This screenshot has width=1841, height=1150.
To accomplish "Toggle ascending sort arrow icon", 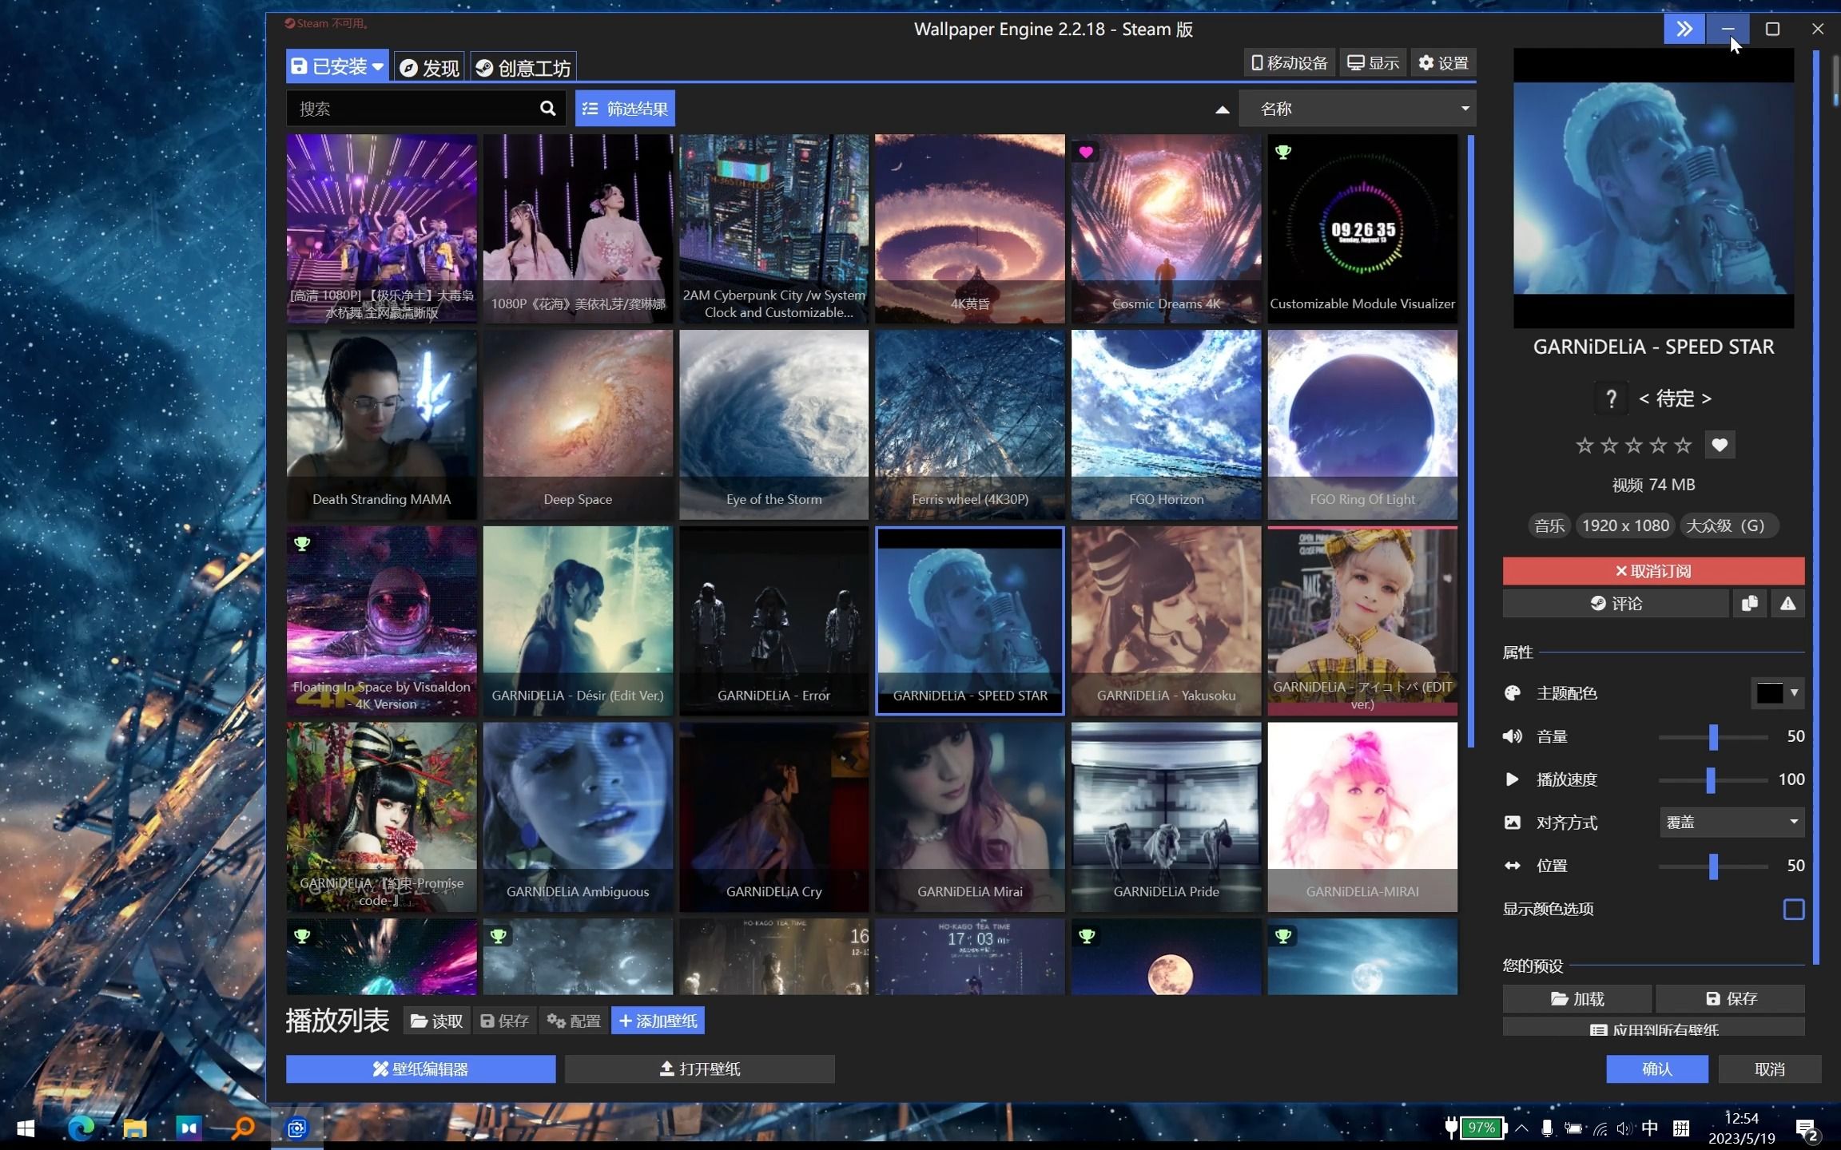I will (1222, 109).
